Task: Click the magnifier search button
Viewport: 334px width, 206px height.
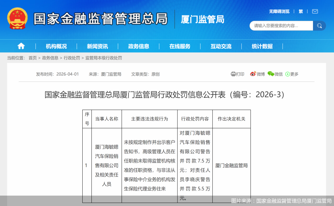Action: pyautogui.click(x=319, y=26)
